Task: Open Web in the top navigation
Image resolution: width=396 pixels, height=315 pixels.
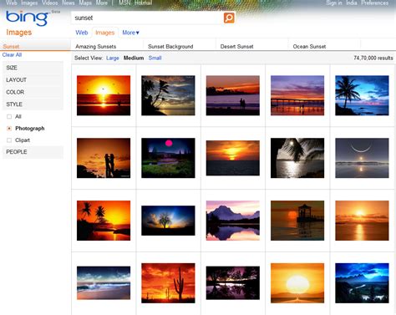Action: [12, 3]
